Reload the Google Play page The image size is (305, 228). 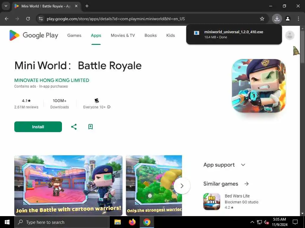28,19
